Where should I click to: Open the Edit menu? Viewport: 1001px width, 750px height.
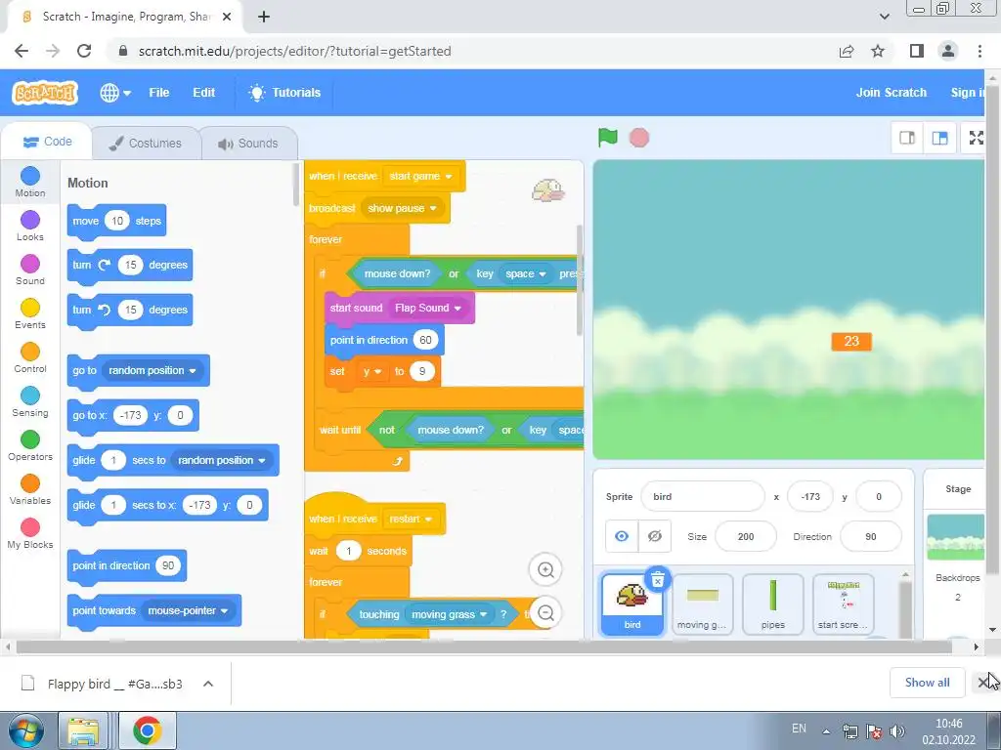[x=203, y=93]
